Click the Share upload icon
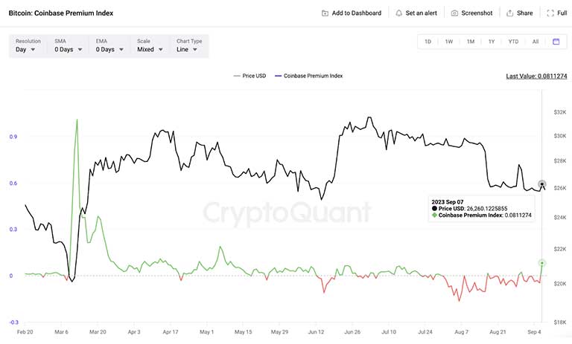This screenshot has height=344, width=572. coord(509,13)
